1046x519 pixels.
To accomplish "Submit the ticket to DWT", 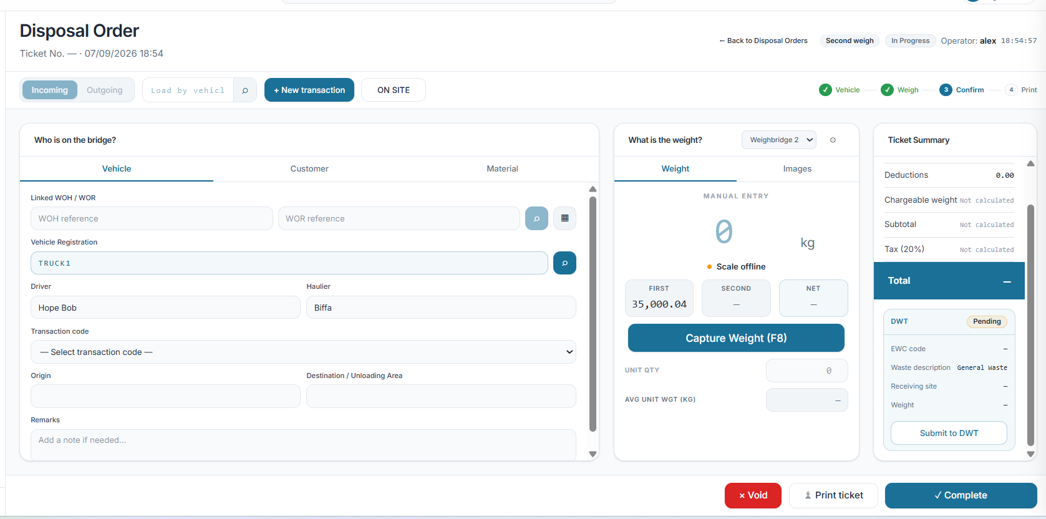I will (949, 433).
